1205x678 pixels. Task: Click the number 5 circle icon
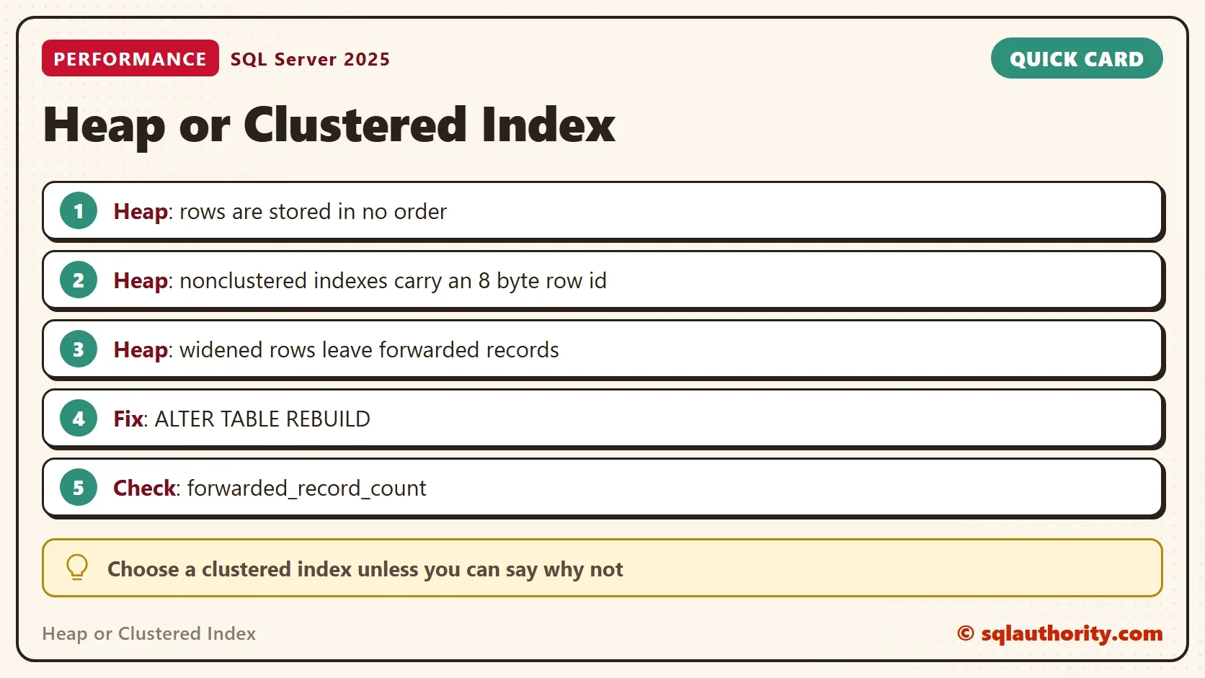coord(79,488)
